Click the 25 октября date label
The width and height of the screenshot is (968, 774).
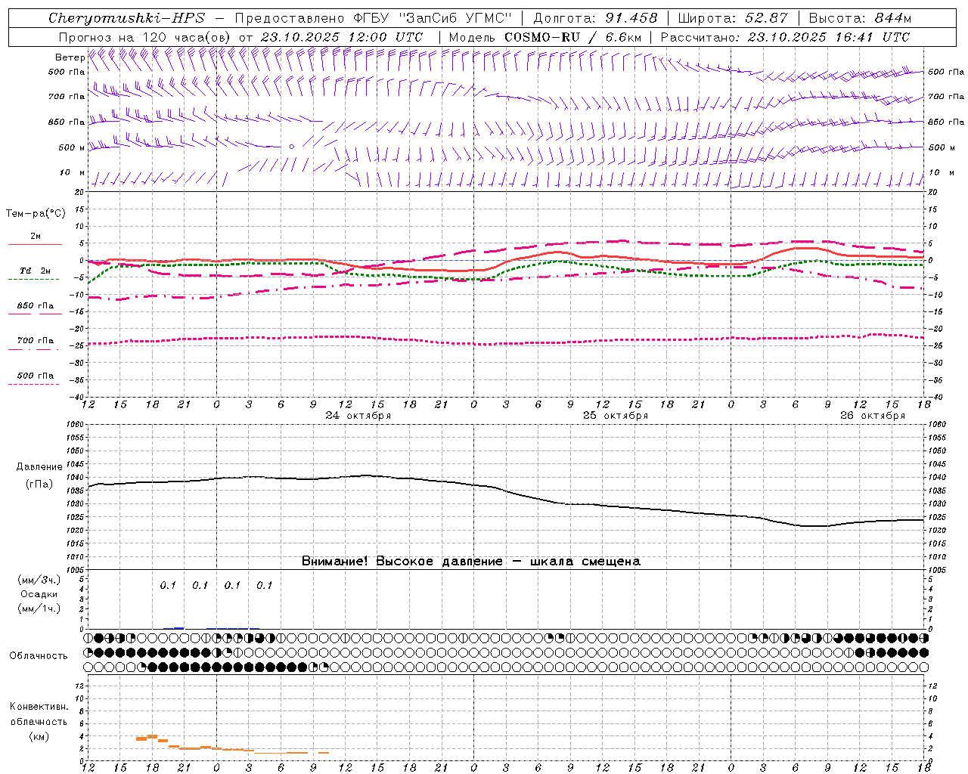coord(616,416)
